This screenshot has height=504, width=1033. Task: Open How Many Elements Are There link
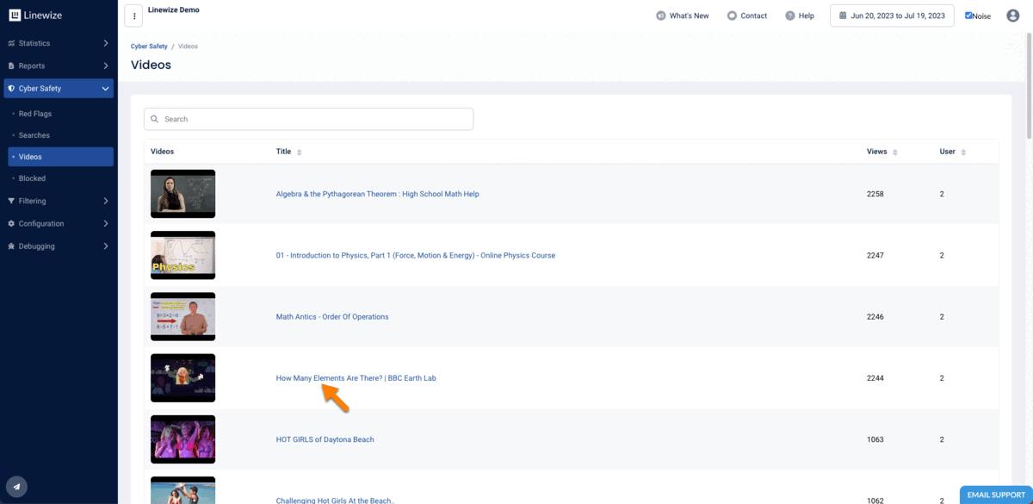pyautogui.click(x=356, y=378)
